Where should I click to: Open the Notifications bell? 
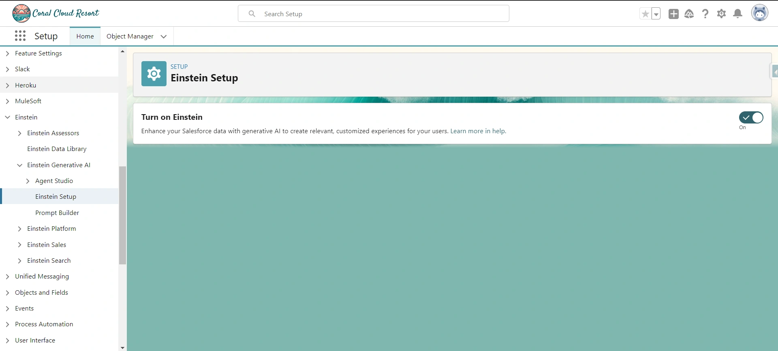(738, 14)
